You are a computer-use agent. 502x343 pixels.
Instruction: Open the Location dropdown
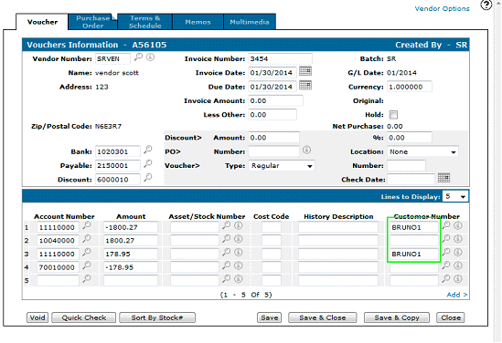coord(422,151)
